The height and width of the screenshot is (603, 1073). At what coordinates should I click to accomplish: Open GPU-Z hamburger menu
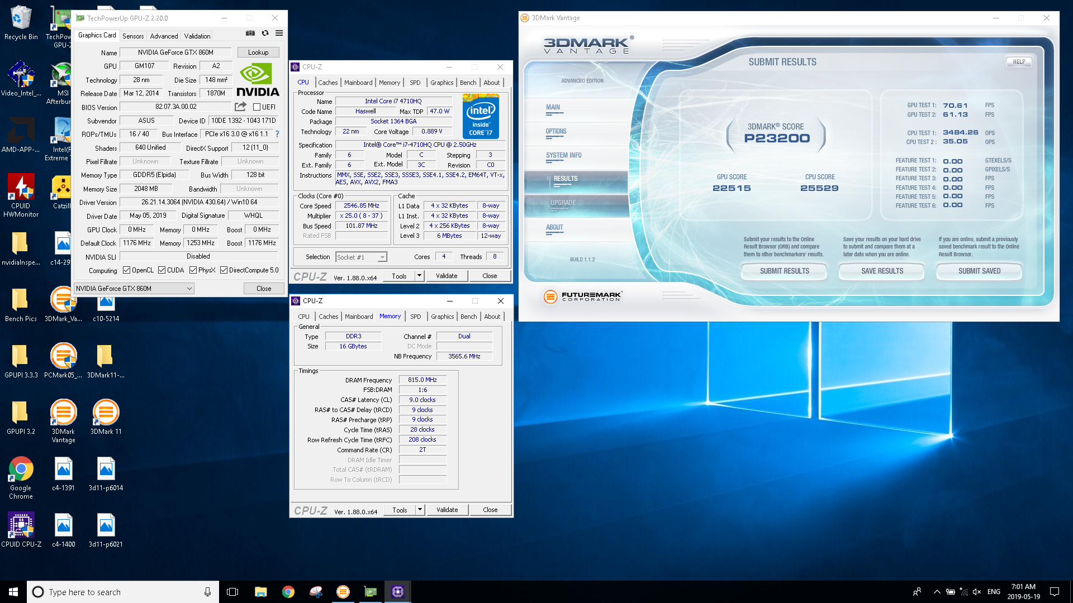coord(279,33)
